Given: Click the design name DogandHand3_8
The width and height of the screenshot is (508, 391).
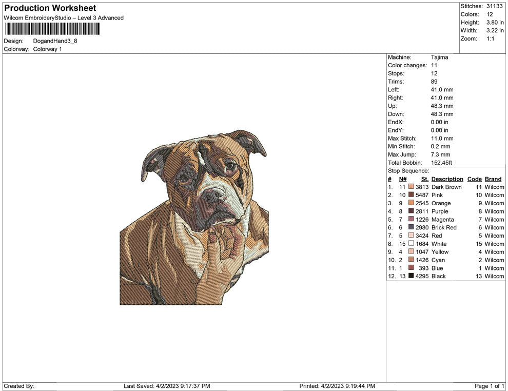Looking at the screenshot, I should click(x=55, y=41).
